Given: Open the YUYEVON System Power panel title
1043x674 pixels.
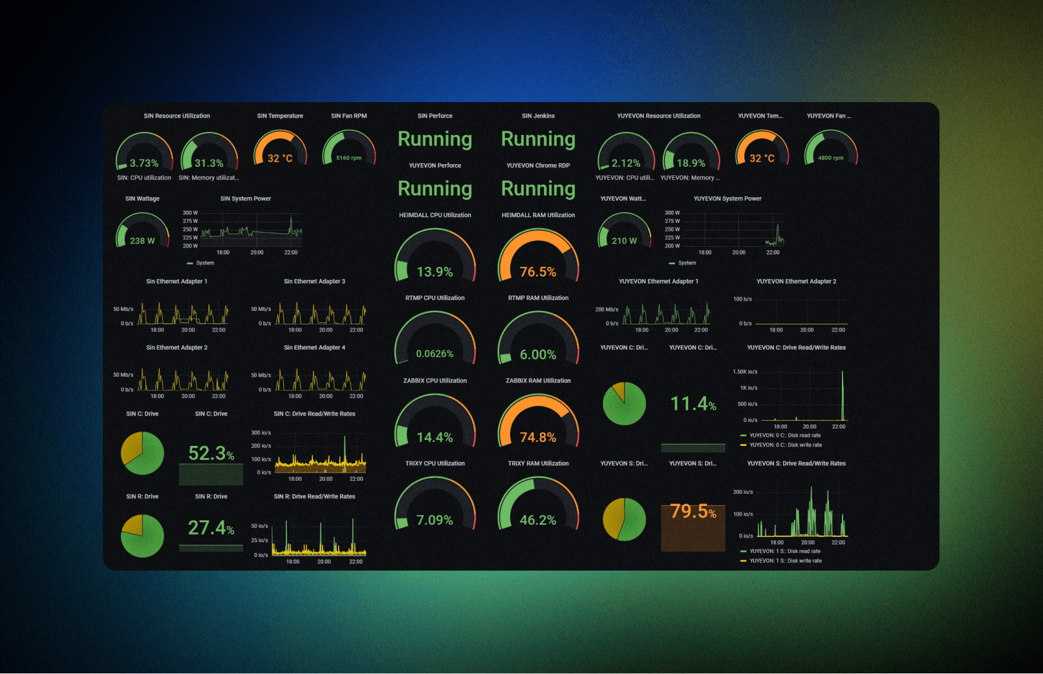Looking at the screenshot, I should pyautogui.click(x=727, y=199).
